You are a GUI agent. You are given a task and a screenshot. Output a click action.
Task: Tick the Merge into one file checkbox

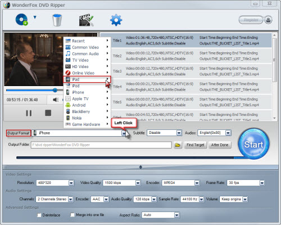click(72, 215)
